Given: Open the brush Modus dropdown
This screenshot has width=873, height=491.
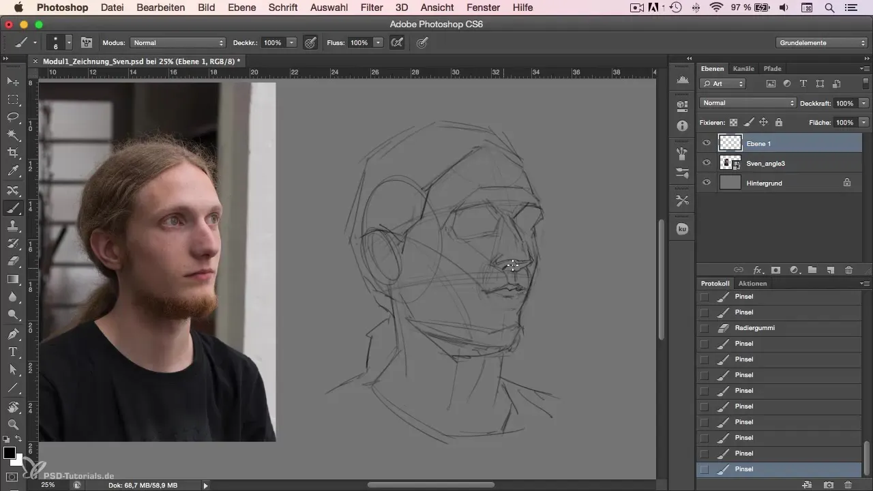Looking at the screenshot, I should pyautogui.click(x=177, y=42).
